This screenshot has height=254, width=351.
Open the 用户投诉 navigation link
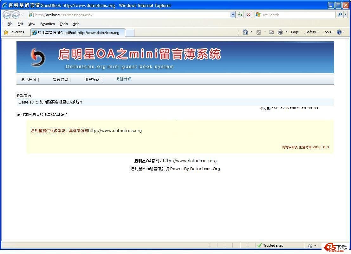[x=92, y=80]
